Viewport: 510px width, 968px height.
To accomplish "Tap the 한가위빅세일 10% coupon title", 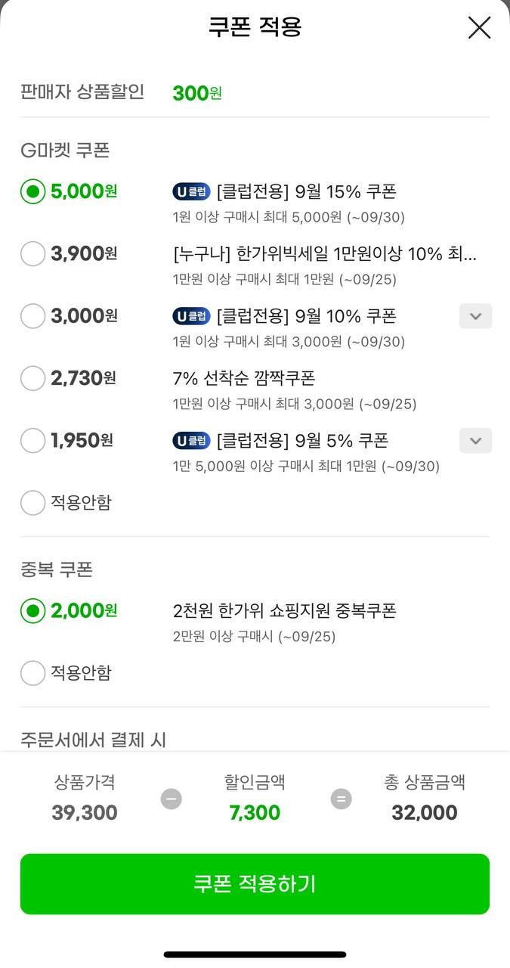I will [325, 253].
